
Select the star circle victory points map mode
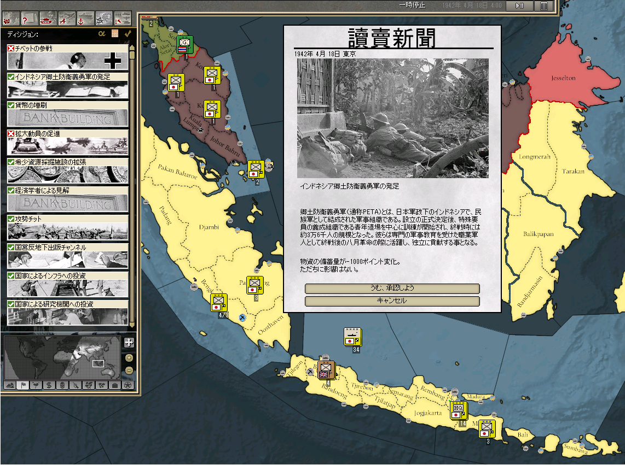[128, 385]
